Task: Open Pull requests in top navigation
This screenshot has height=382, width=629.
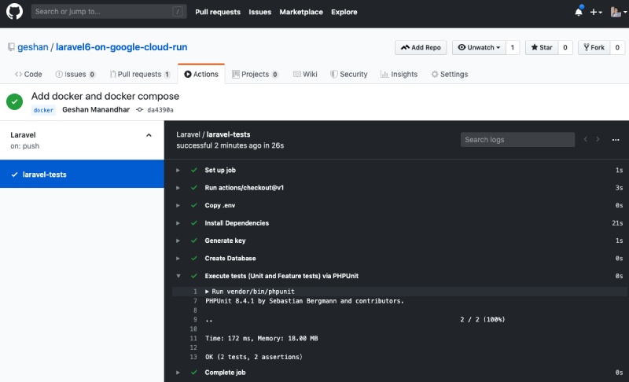Action: click(218, 12)
